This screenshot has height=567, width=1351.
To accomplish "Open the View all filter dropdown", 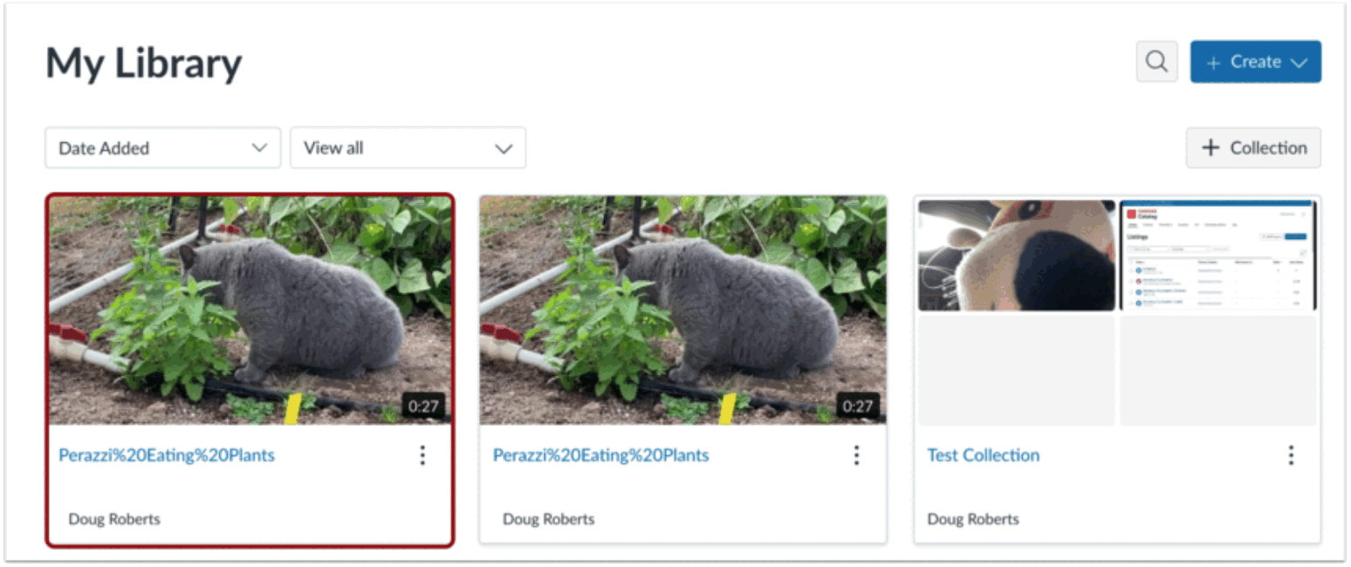I will point(408,148).
